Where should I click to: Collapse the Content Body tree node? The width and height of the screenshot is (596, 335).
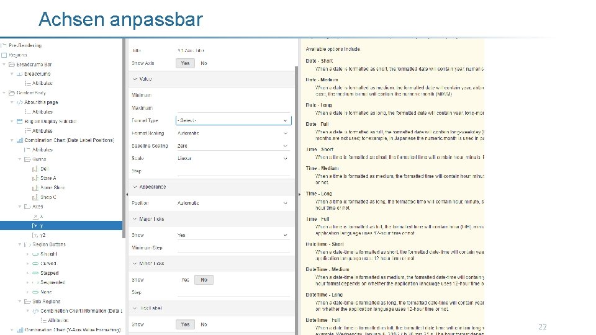click(4, 92)
